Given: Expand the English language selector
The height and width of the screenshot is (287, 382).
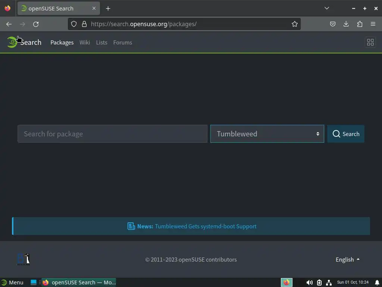Looking at the screenshot, I should tap(347, 259).
